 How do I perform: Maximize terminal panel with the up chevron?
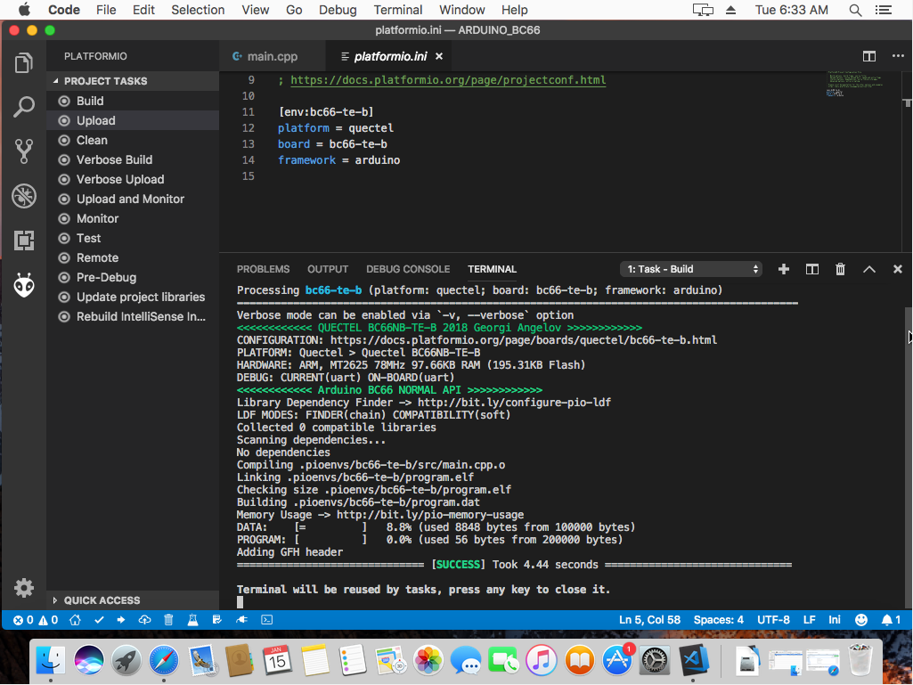click(868, 269)
